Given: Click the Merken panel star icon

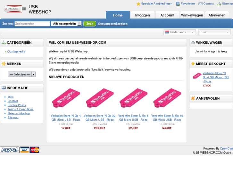Looking at the screenshot, I should point(4,64).
